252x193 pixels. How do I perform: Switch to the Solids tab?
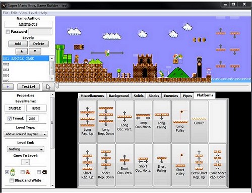139,95
